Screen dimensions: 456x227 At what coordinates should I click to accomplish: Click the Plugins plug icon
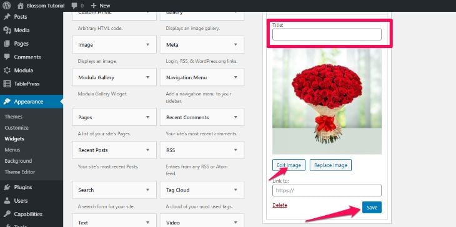(7, 187)
